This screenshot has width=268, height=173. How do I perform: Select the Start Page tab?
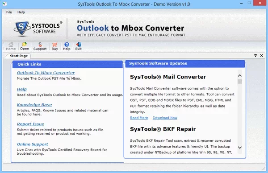(x=19, y=56)
